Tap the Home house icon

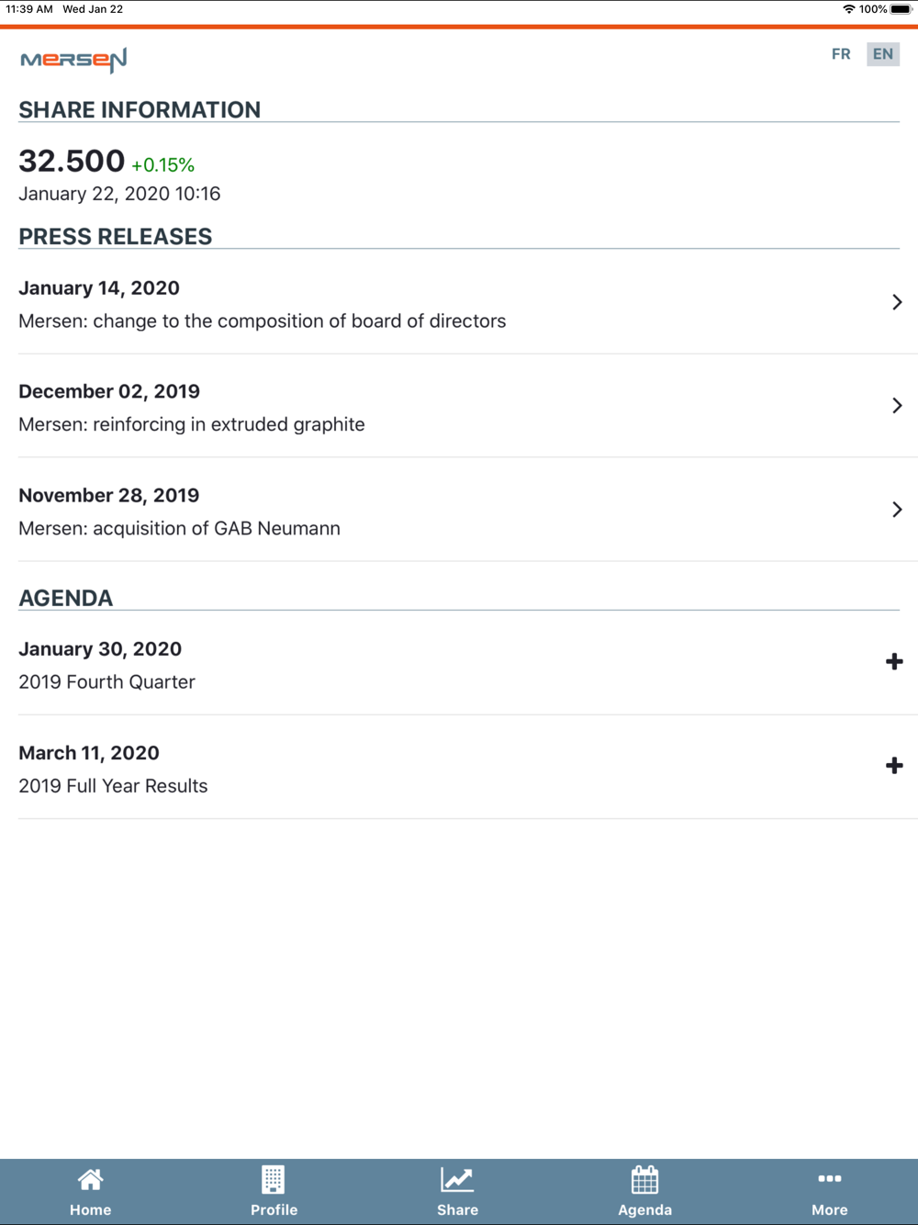click(x=90, y=1180)
